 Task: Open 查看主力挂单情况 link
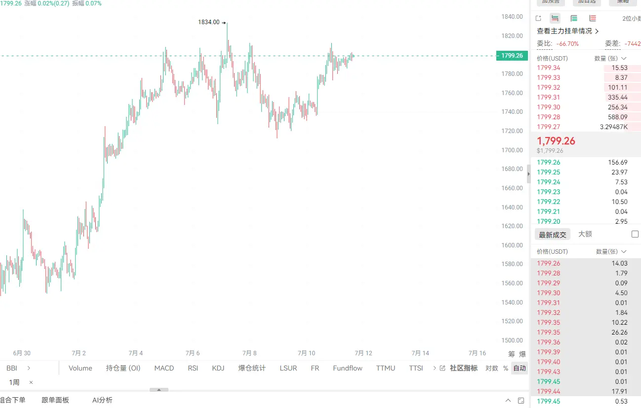568,31
